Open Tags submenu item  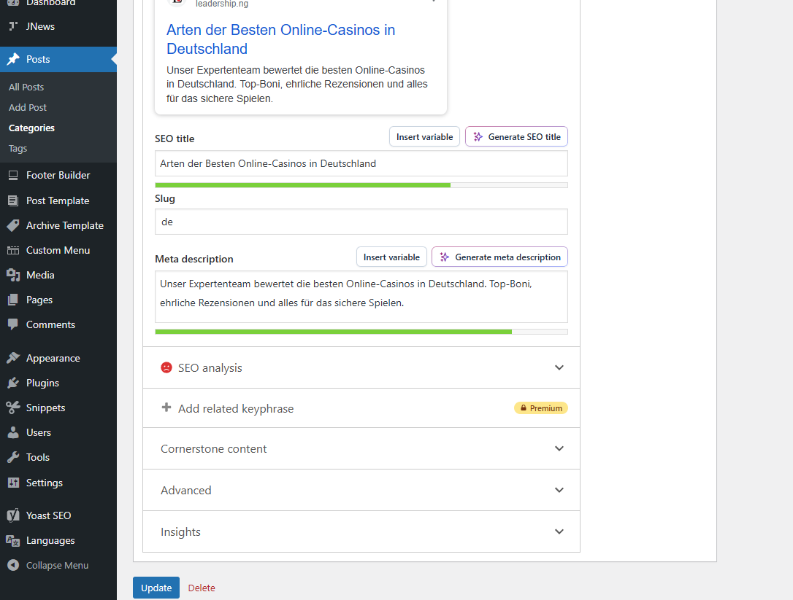point(18,149)
